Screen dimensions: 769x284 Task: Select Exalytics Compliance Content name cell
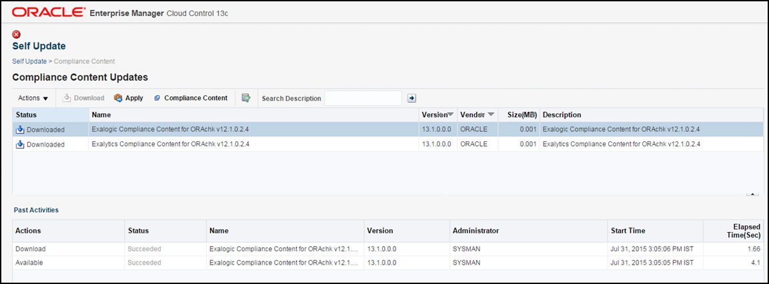(x=170, y=144)
